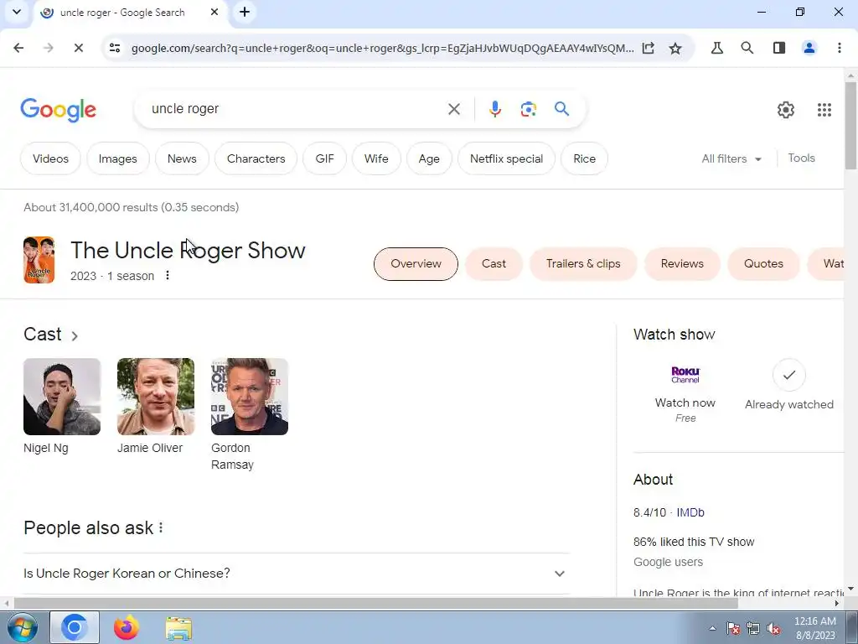Switch to the Cast tab
858x644 pixels.
(x=494, y=264)
